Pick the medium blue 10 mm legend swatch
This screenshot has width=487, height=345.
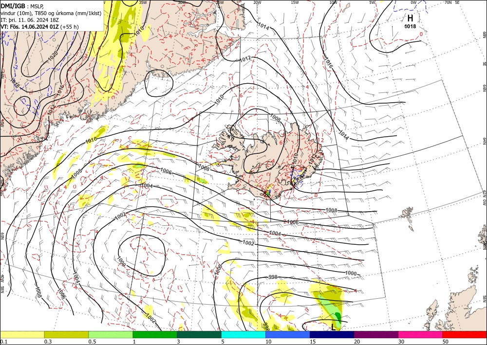pos(288,334)
